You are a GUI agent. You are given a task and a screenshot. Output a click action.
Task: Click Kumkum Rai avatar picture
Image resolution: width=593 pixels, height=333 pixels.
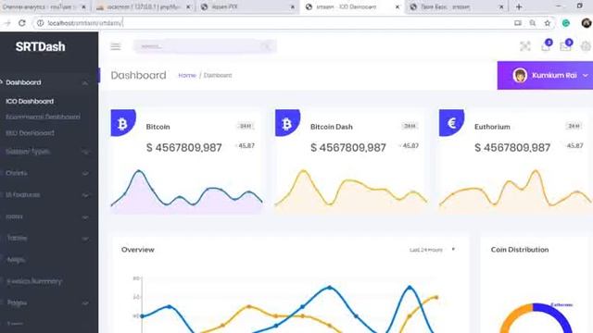coord(520,75)
